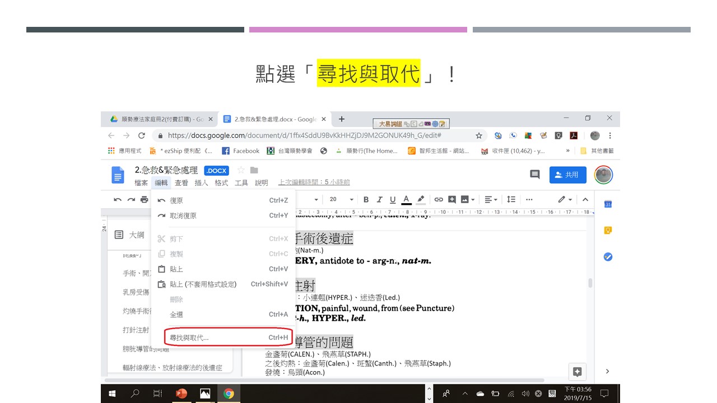Collapse the menus with the up chevron

coord(585,200)
